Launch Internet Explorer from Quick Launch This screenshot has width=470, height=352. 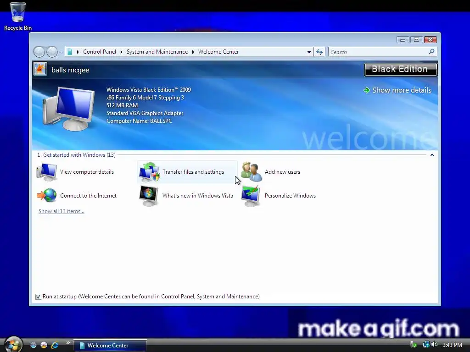55,345
